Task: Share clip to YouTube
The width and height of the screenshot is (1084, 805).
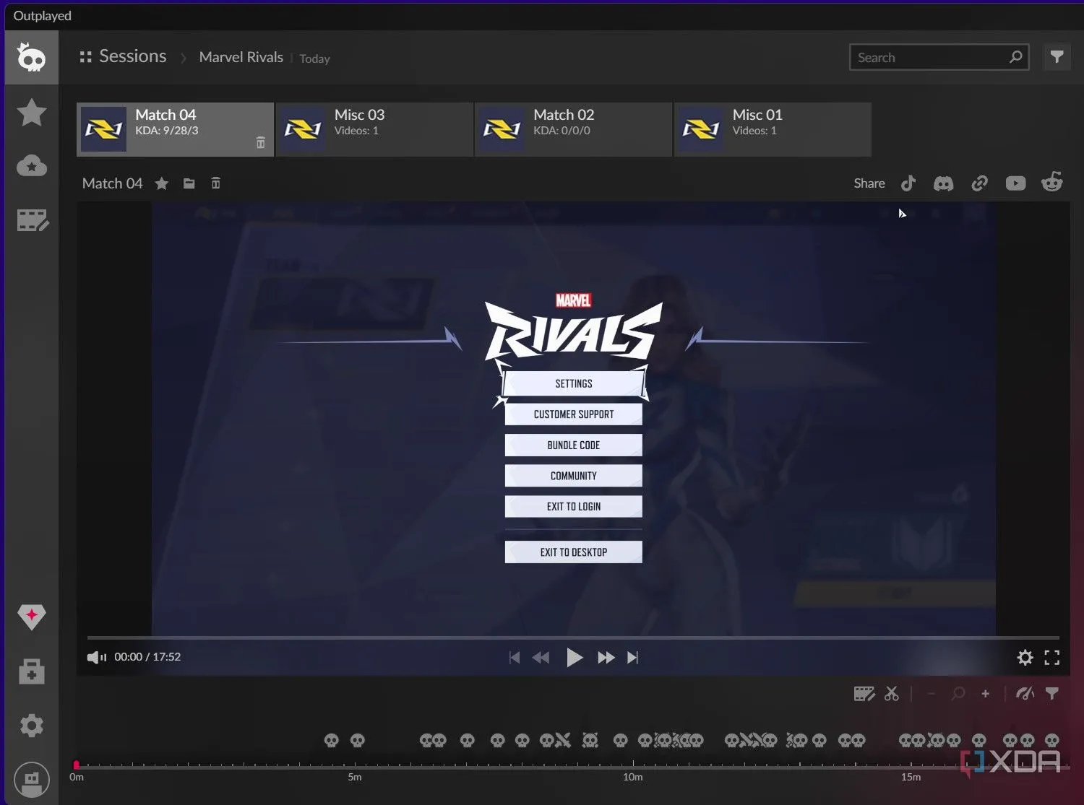Action: click(x=1015, y=183)
